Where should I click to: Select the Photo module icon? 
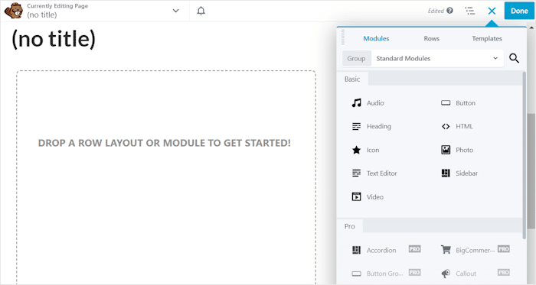446,150
